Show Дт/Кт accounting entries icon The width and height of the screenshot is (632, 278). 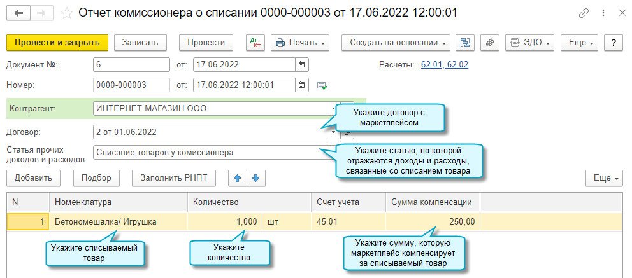(x=255, y=43)
